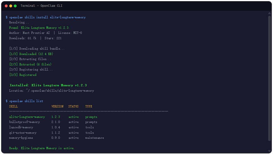The width and height of the screenshot is (273, 154).
Task: Click '[2/3] Extracted (6 files)' line
Action: click(30, 64)
